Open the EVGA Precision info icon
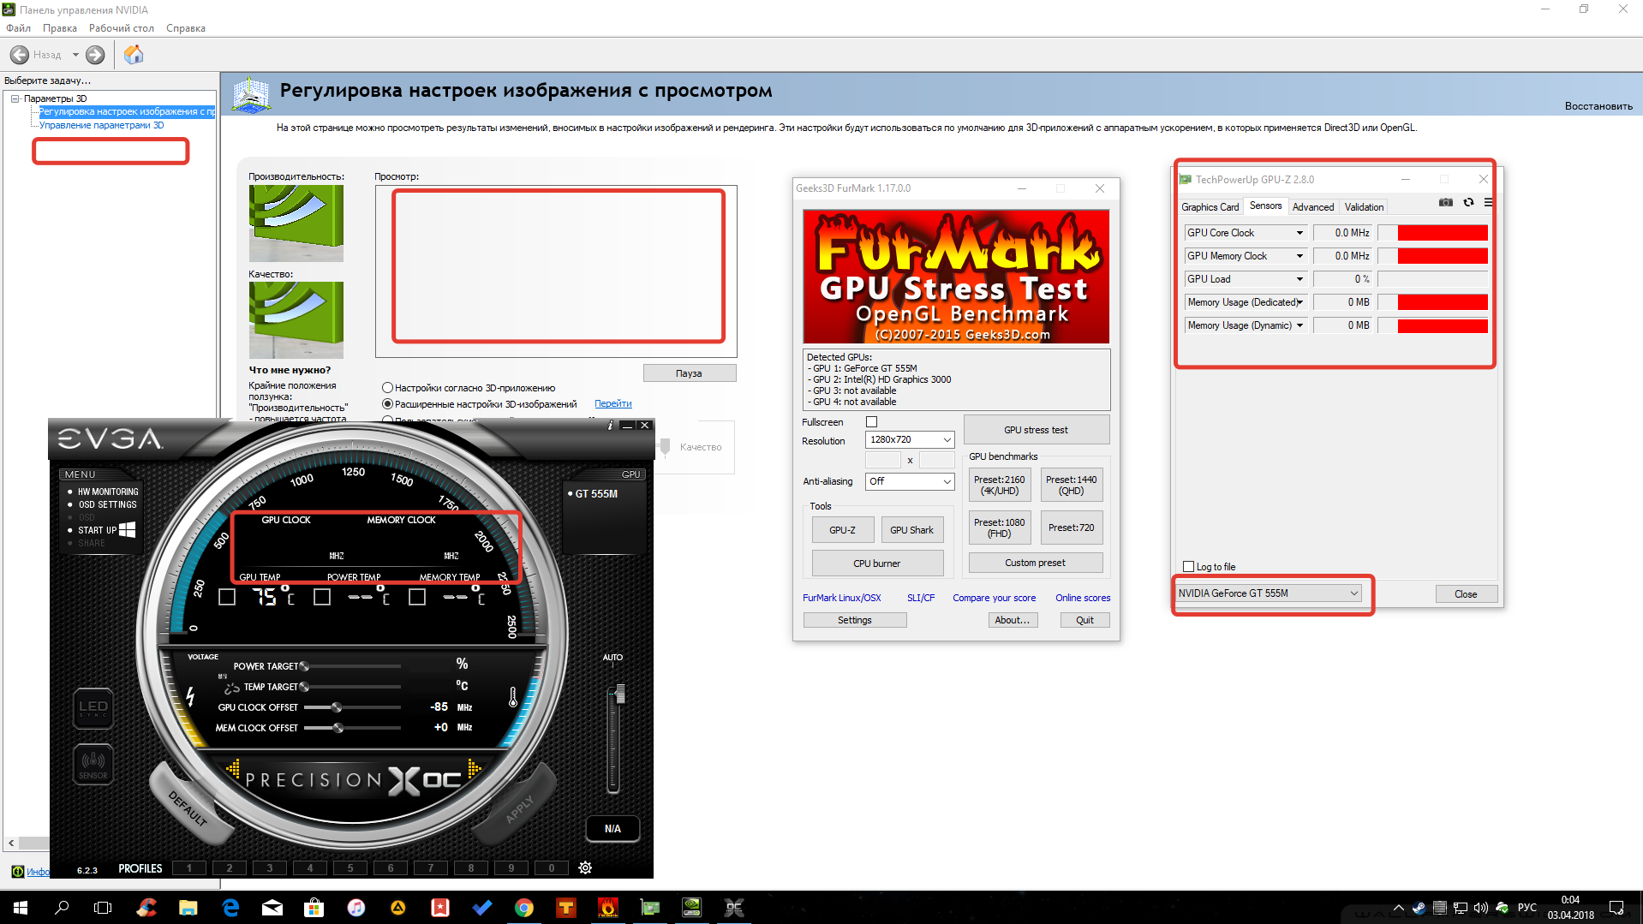 coord(610,425)
